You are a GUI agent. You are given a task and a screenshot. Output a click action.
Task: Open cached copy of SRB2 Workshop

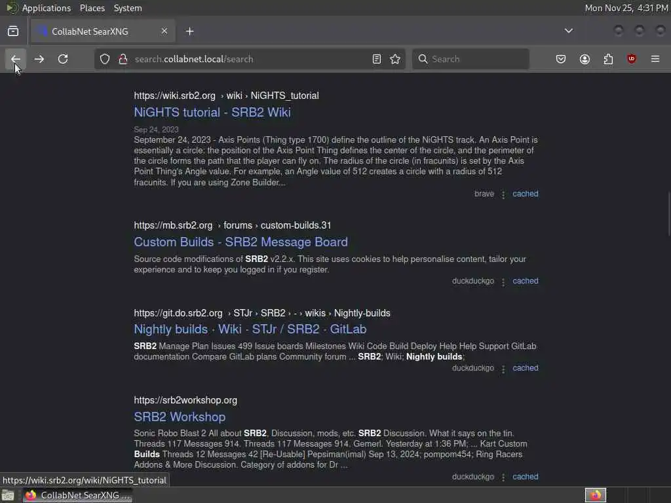(x=526, y=477)
